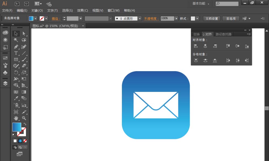Select the Column Graph tool

pyautogui.click(x=24, y=105)
